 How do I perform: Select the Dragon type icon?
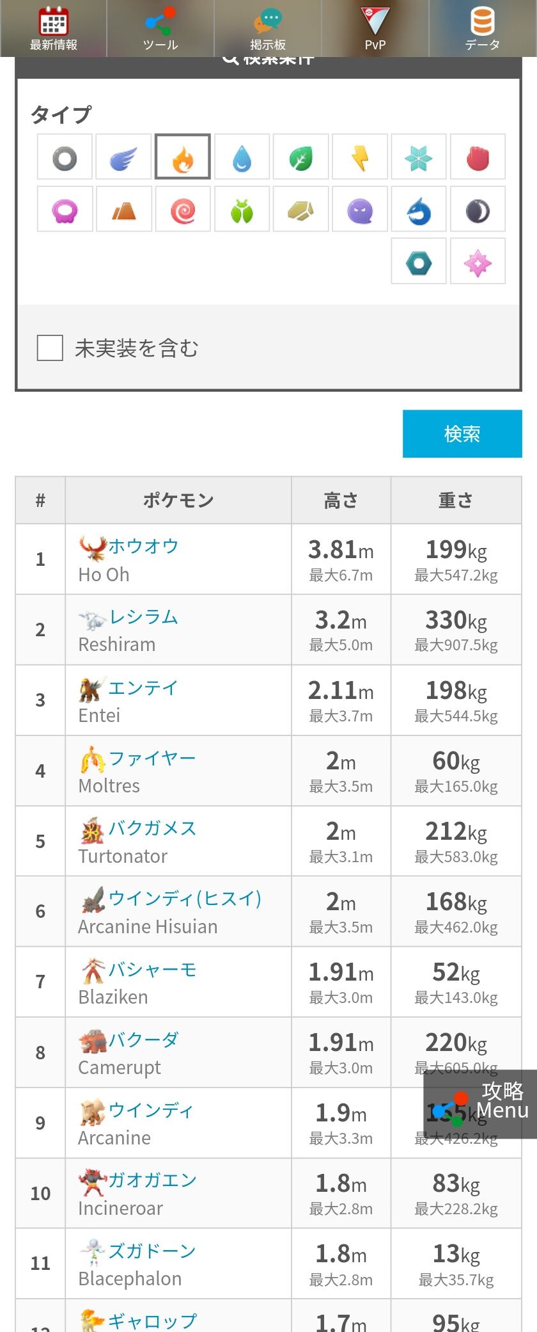pos(419,209)
